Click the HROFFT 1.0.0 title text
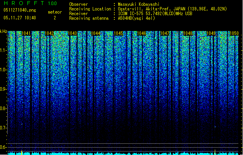Screen dimensions: 243x155 pos(30,3)
